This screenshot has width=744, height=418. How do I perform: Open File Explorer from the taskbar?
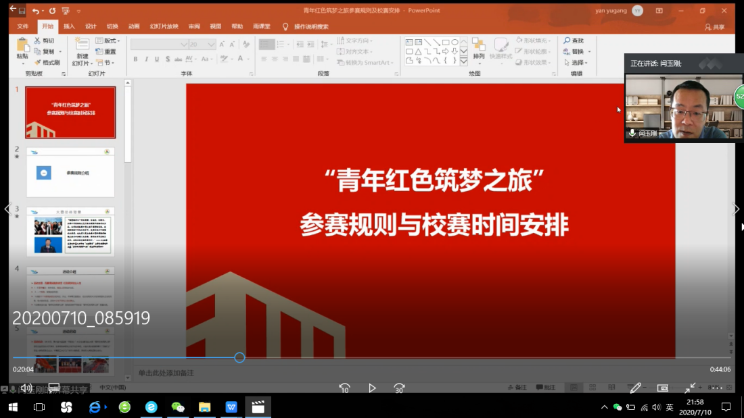pyautogui.click(x=204, y=407)
